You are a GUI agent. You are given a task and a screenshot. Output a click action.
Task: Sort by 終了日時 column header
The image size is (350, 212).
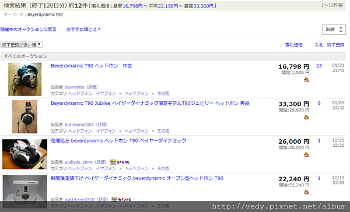pyautogui.click(x=335, y=45)
